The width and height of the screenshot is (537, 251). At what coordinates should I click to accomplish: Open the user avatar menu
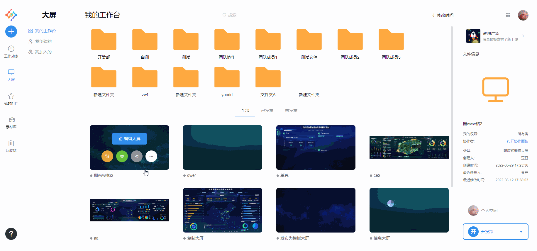(x=523, y=15)
